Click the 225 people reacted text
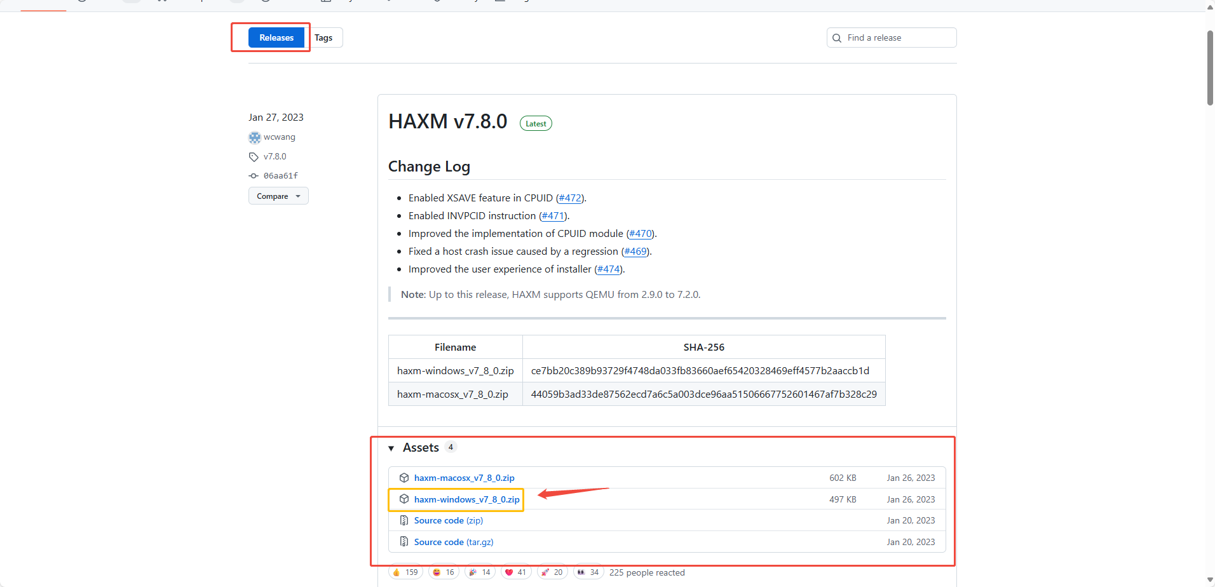 pos(647,572)
